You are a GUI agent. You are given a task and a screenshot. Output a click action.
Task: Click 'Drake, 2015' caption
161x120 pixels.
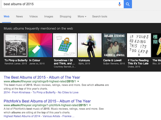pyautogui.click(x=134, y=67)
